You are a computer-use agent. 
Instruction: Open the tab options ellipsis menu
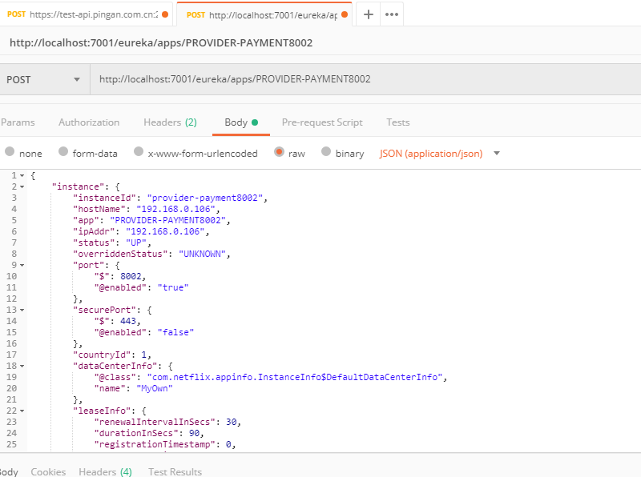pyautogui.click(x=391, y=14)
